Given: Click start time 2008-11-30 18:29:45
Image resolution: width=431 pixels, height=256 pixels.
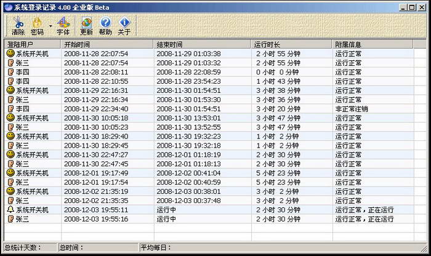Looking at the screenshot, I should point(96,146).
